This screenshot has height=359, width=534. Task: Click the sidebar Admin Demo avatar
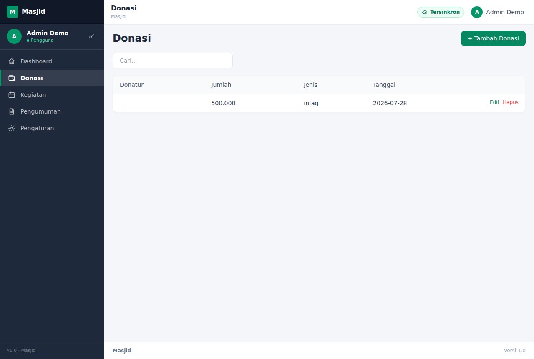[14, 36]
